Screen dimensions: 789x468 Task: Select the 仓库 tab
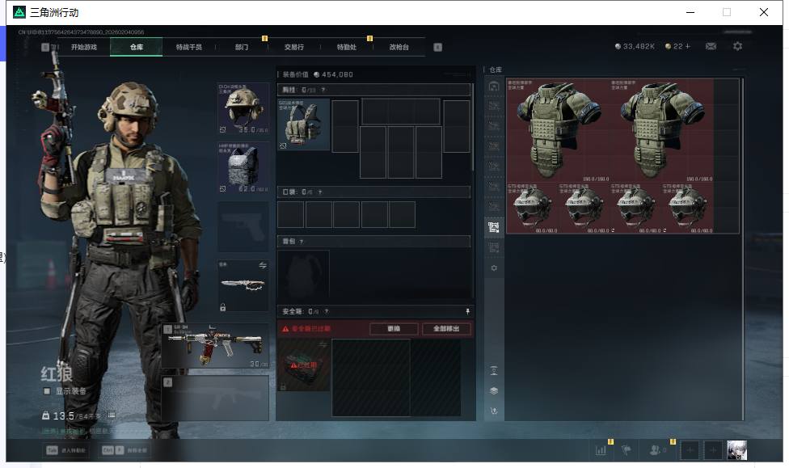point(137,47)
